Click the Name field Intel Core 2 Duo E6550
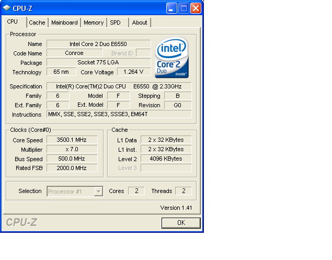The height and width of the screenshot is (260, 332). [x=98, y=44]
